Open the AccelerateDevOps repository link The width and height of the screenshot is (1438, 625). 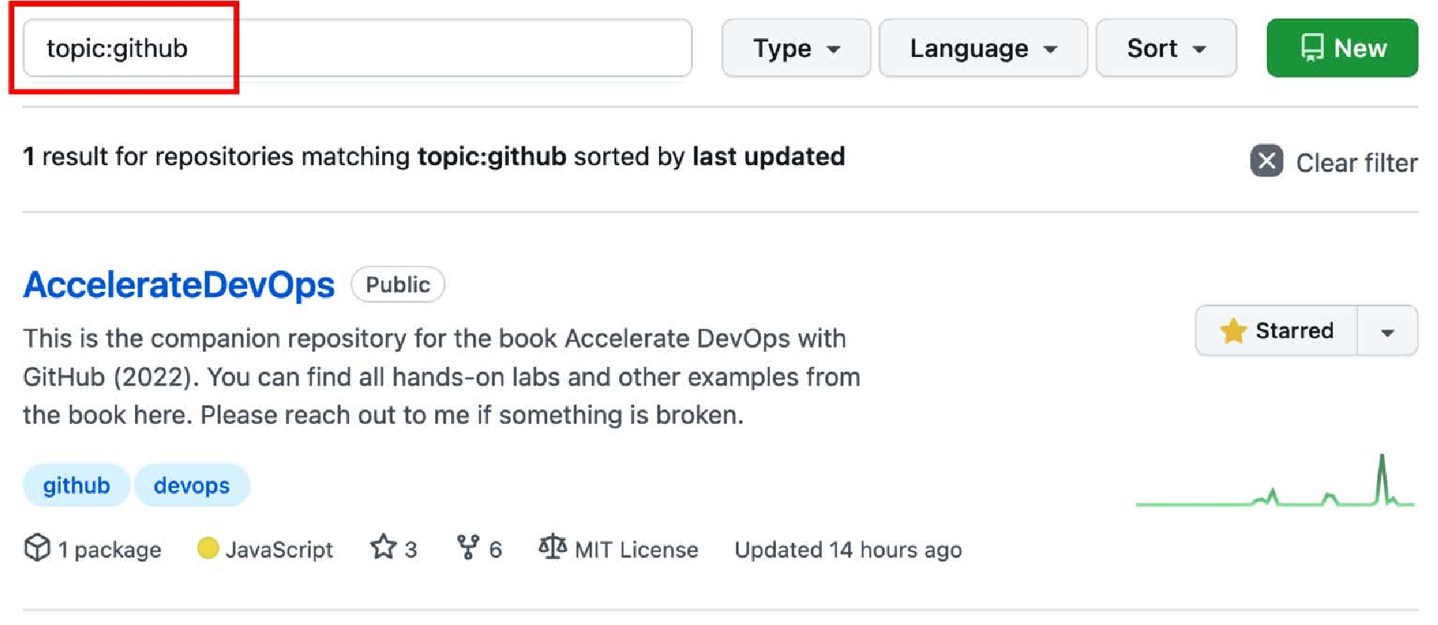pos(179,285)
